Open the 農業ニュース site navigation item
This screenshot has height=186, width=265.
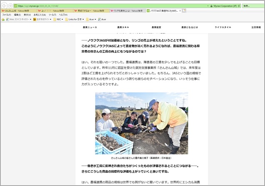[90, 27]
